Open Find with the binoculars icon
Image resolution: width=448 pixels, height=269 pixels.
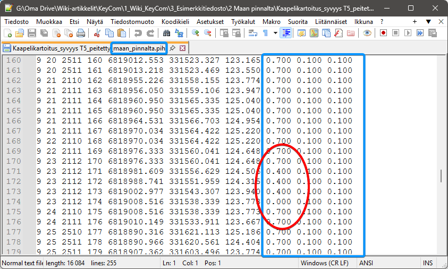(x=165, y=33)
